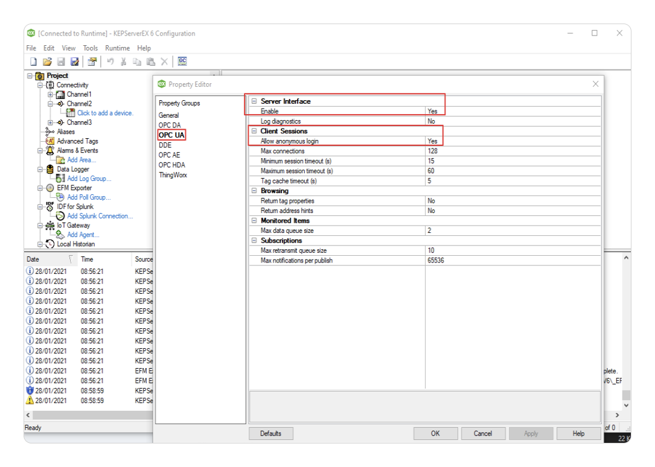Screen dimensions: 655x467
Task: Collapse the Server Interface section
Action: click(254, 101)
